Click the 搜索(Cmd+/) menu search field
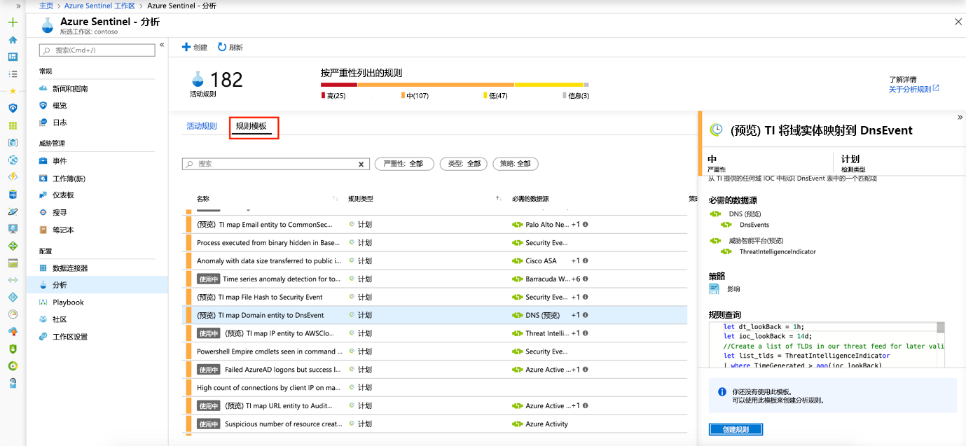The height and width of the screenshot is (446, 966). pyautogui.click(x=97, y=50)
